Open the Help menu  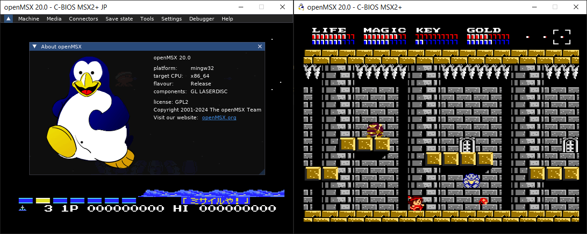tap(227, 19)
